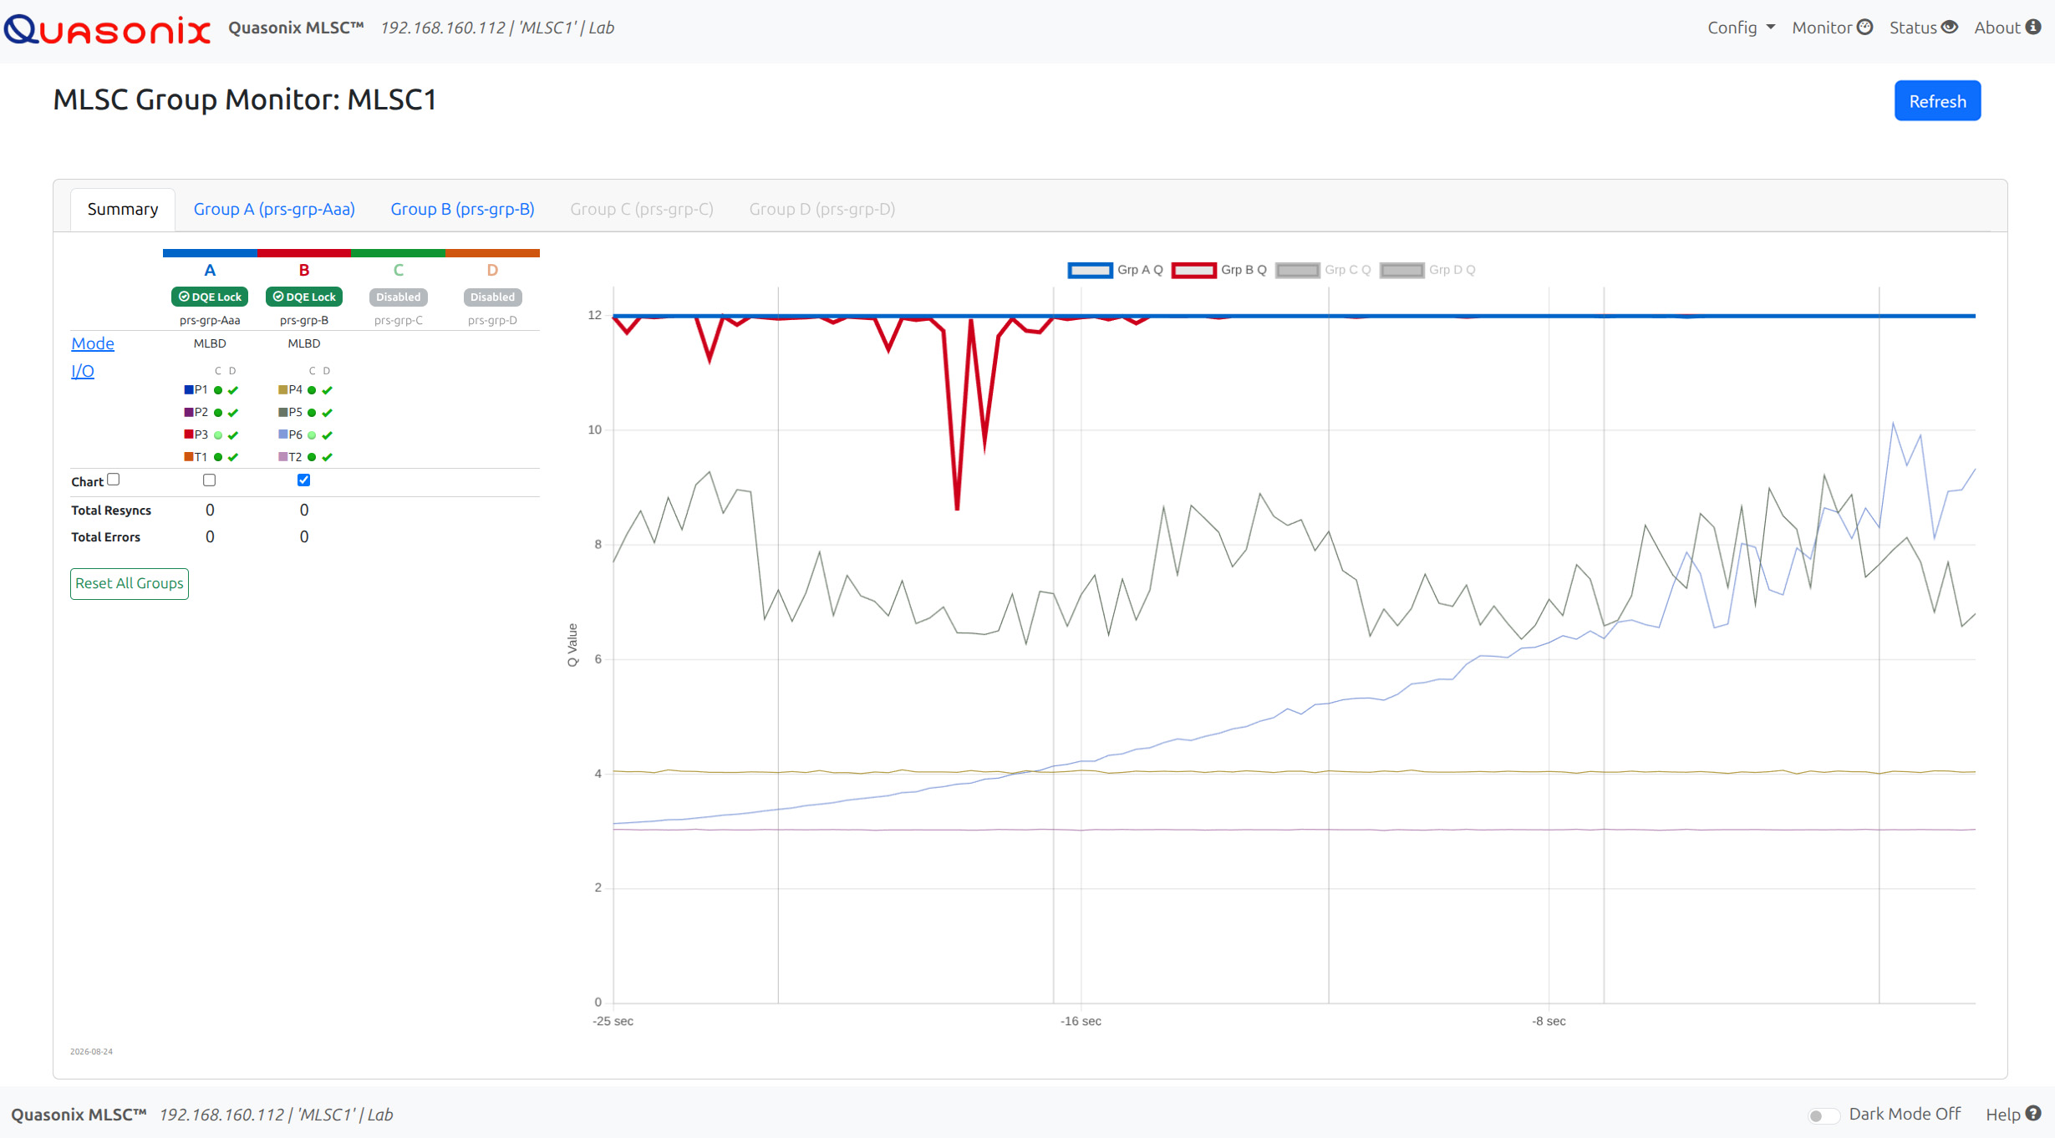Click the About info icon in navbar
The height and width of the screenshot is (1138, 2055).
(x=2033, y=28)
